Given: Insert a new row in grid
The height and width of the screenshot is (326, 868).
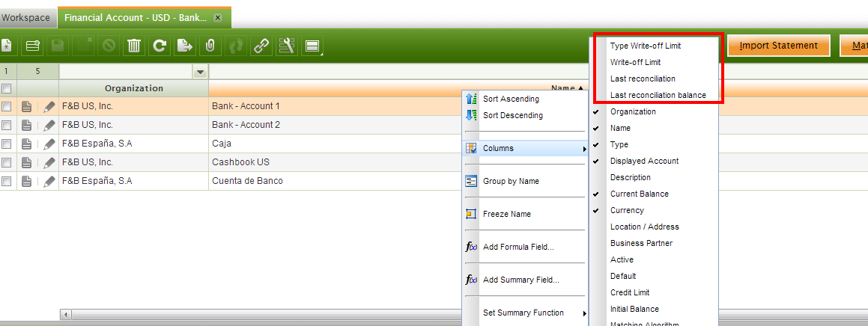Looking at the screenshot, I should coord(32,46).
